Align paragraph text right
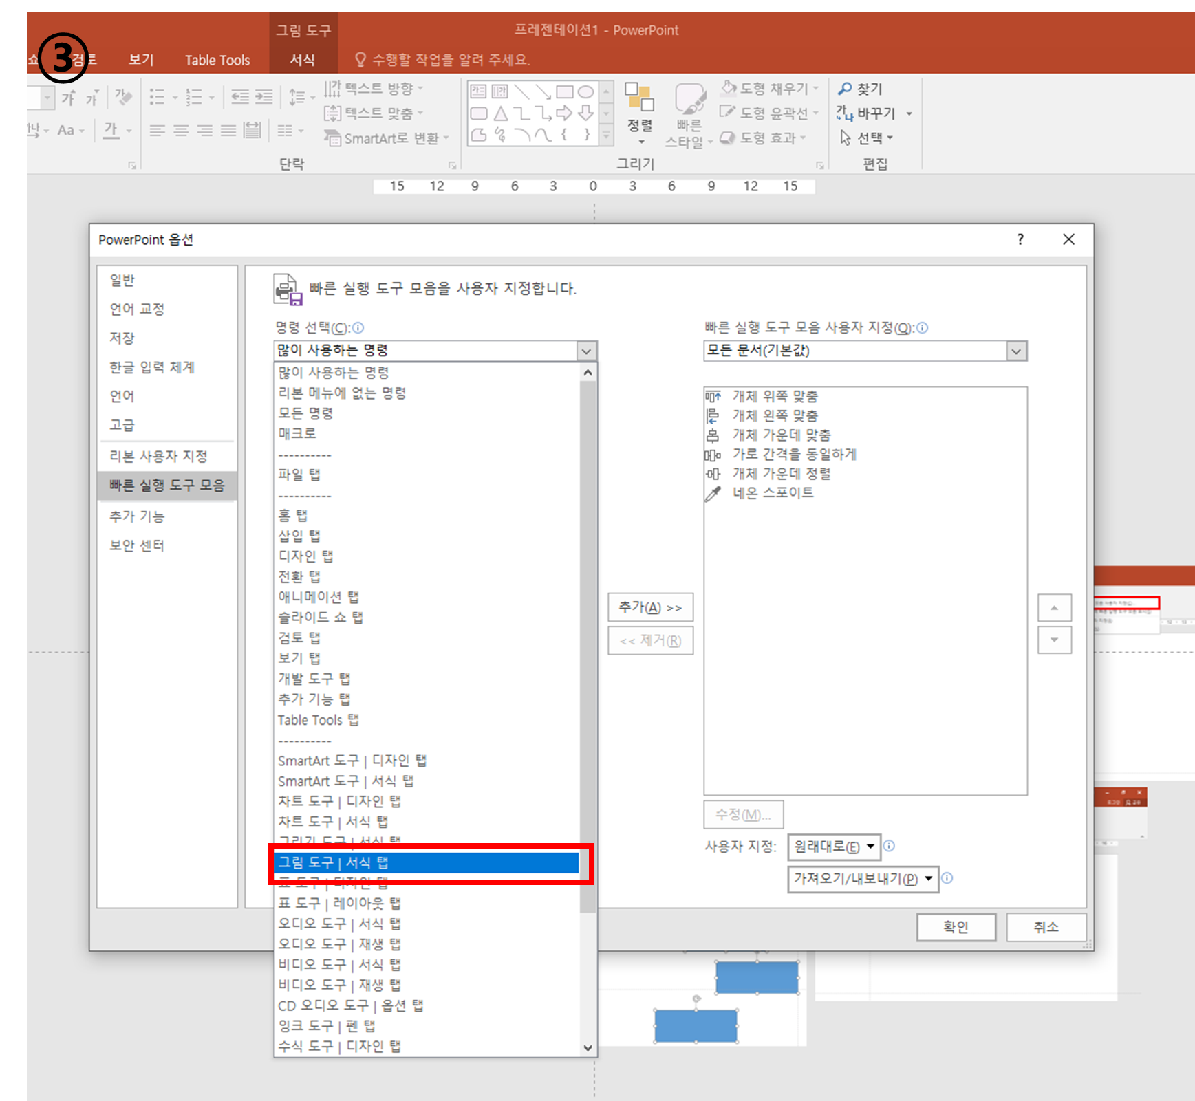Viewport: 1195px width, 1101px height. 205,131
